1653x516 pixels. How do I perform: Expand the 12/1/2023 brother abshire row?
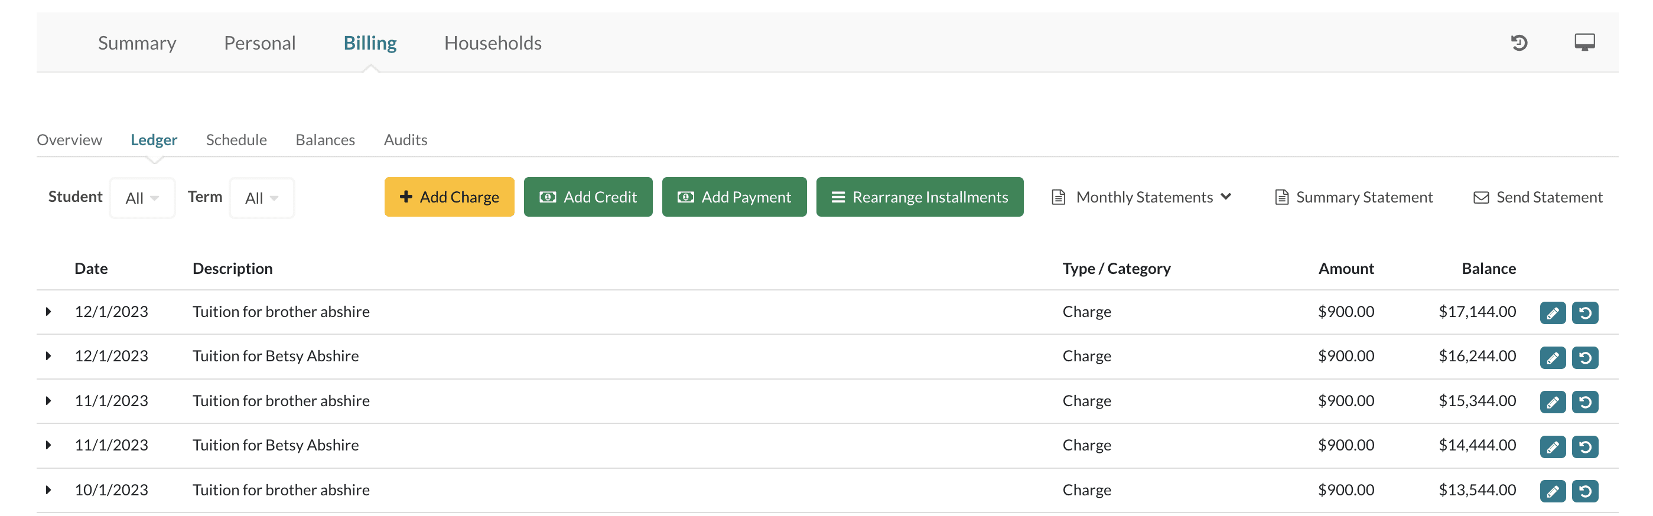click(49, 312)
